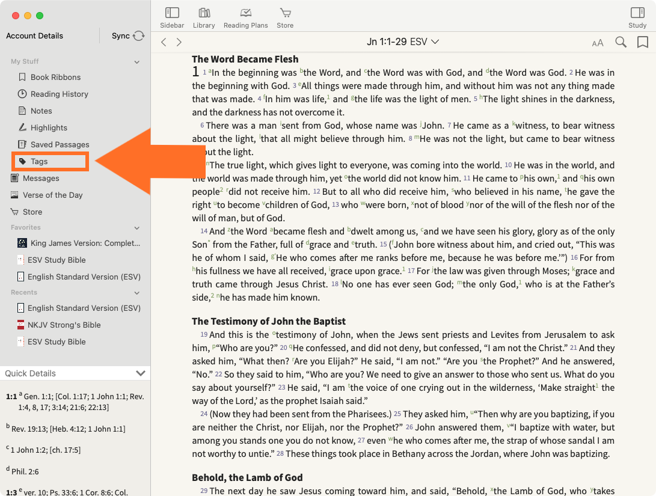Image resolution: width=656 pixels, height=496 pixels.
Task: Click the bookmark ribbon icon
Action: (x=643, y=42)
